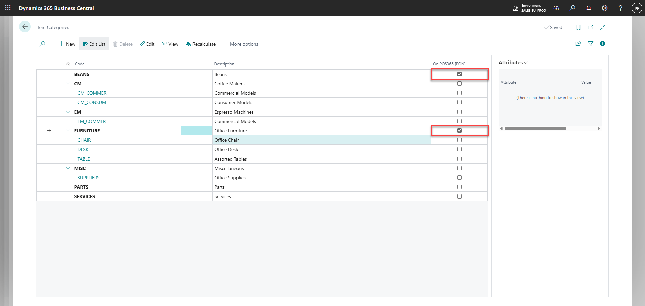
Task: Click the environment globe icon
Action: click(x=516, y=8)
